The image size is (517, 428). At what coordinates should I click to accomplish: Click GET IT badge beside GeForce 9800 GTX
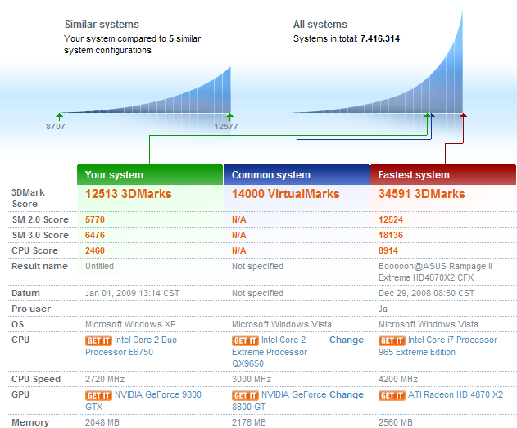tap(98, 395)
